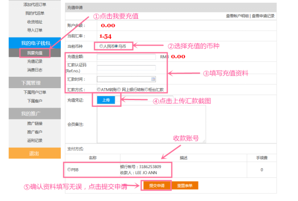The width and height of the screenshot is (298, 201).
Task: Click the 我的推广 section header
Action: pyautogui.click(x=35, y=114)
